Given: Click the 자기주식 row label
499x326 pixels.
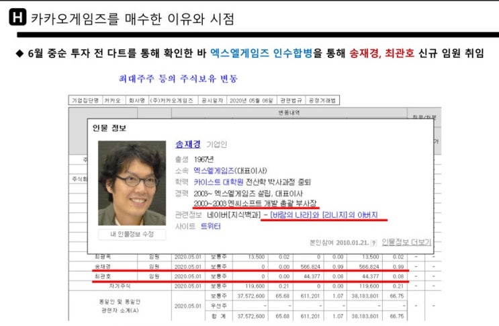Looking at the screenshot, I should pyautogui.click(x=120, y=286).
